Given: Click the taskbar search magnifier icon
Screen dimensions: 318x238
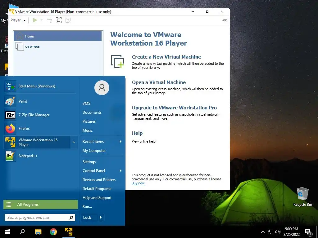Looking at the screenshot, I should (x=22, y=232).
